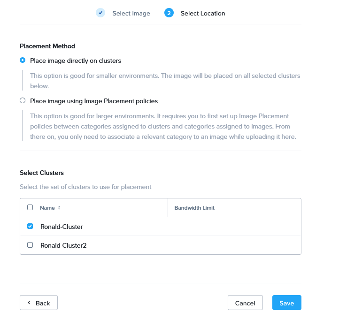The width and height of the screenshot is (339, 334).
Task: Click the step 2 circle icon
Action: [x=169, y=13]
